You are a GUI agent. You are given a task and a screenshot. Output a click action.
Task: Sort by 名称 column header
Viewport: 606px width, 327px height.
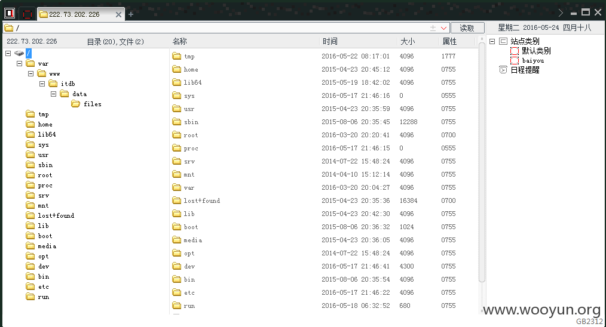pyautogui.click(x=180, y=41)
